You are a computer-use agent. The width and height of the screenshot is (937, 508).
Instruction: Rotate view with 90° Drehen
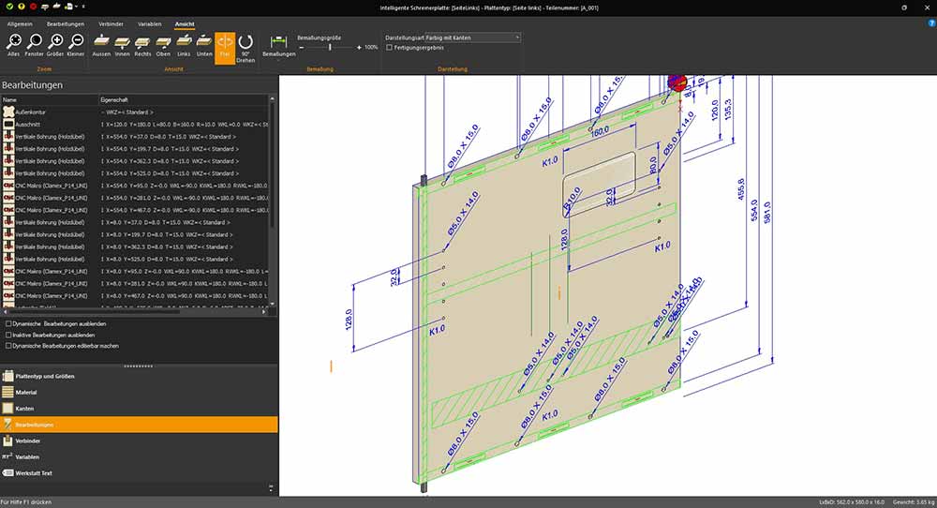245,47
